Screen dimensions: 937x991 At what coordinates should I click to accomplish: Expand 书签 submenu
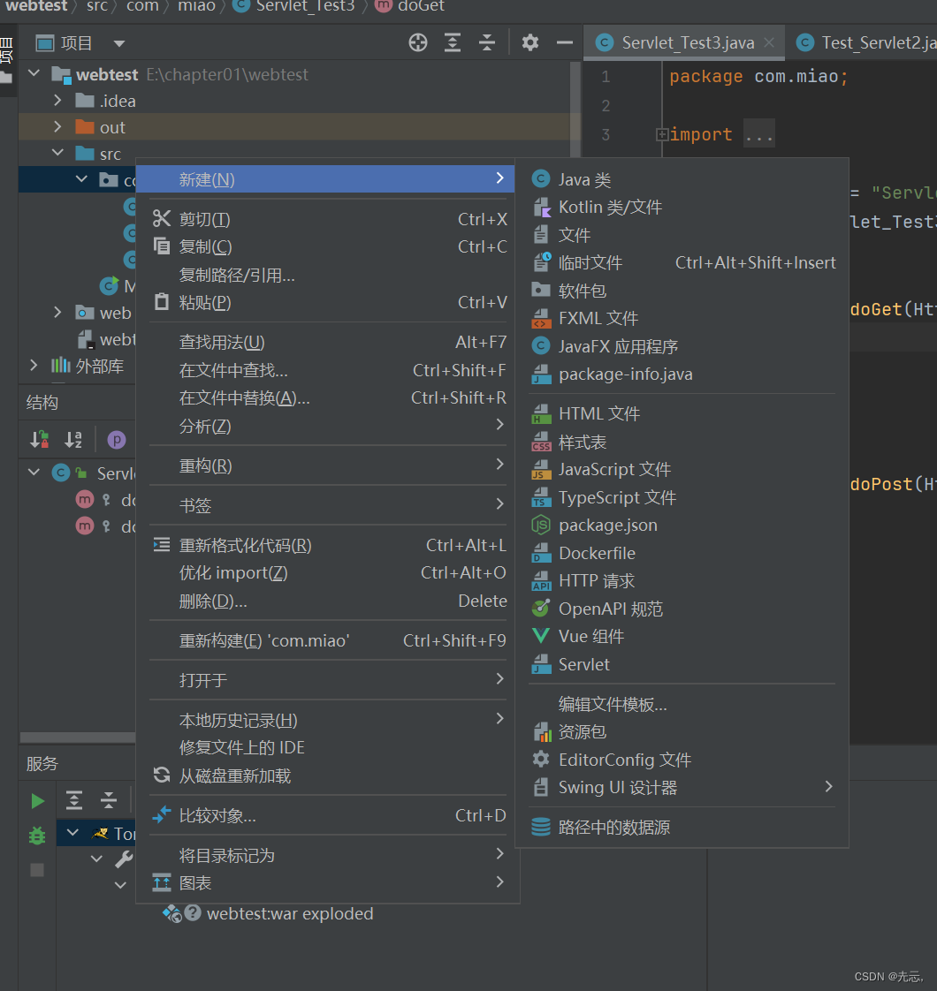point(328,505)
